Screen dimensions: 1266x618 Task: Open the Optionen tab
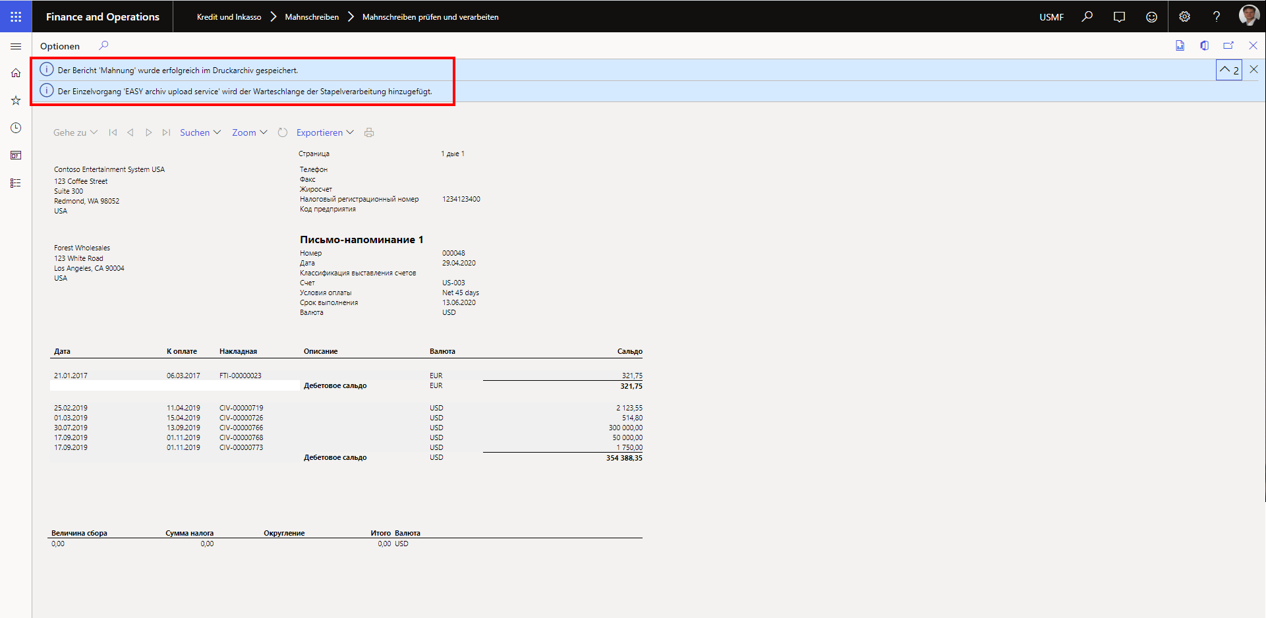pos(60,46)
